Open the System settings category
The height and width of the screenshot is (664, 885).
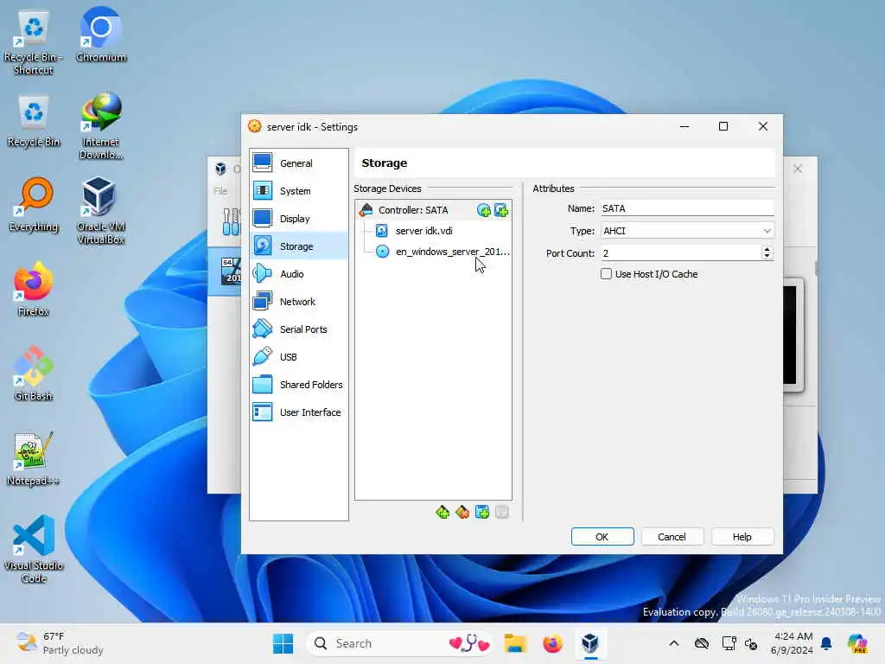click(298, 191)
